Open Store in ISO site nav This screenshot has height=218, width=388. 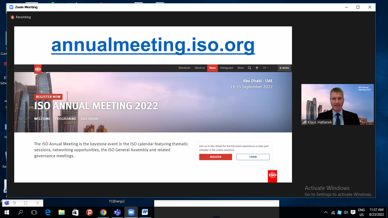(241, 68)
